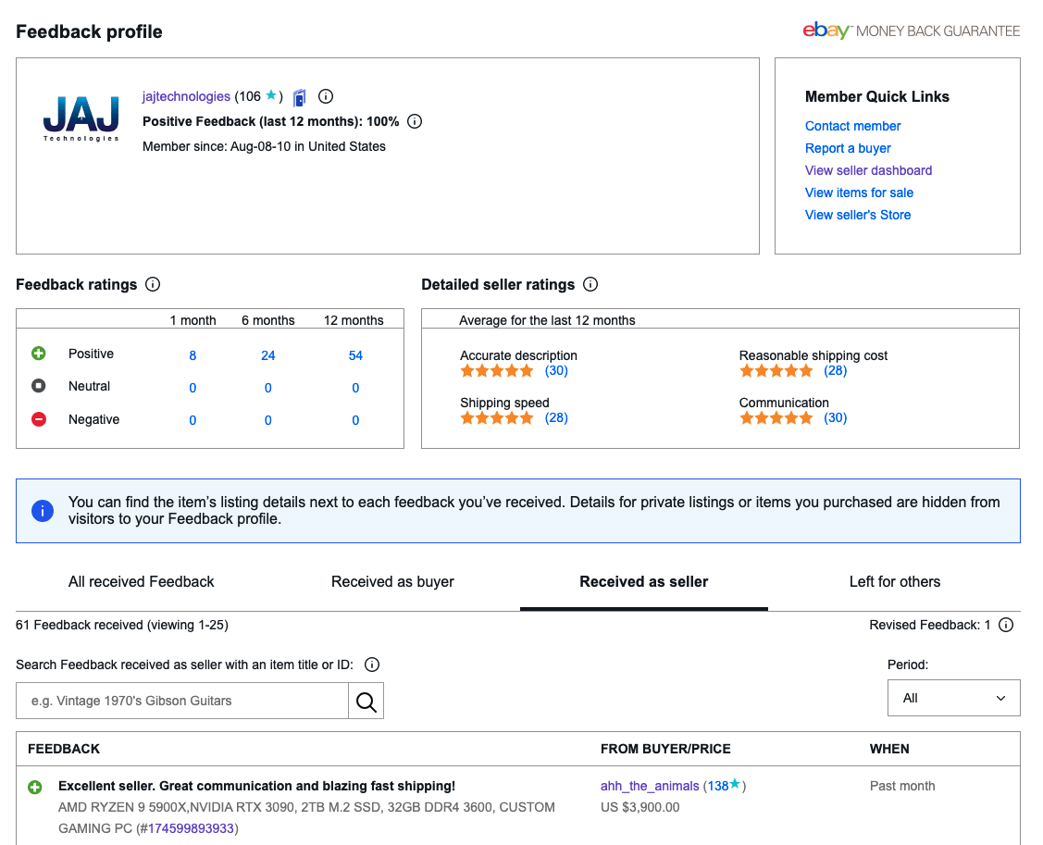Click 12 months positive count 54
This screenshot has height=845, width=1043.
pyautogui.click(x=355, y=355)
